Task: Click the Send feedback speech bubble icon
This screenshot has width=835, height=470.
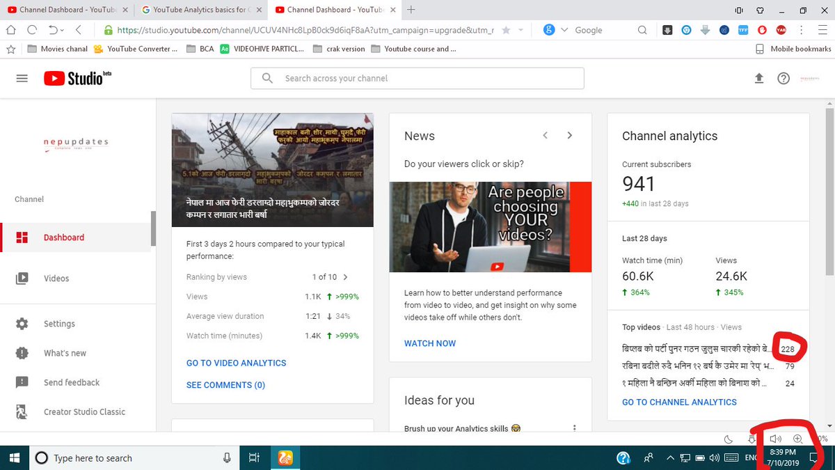Action: point(22,382)
